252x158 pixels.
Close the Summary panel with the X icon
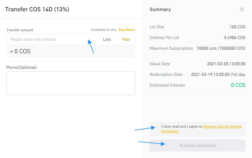242,9
